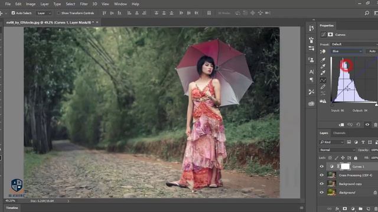Open the Paragraph panel icon
The image size is (378, 212).
[311, 79]
